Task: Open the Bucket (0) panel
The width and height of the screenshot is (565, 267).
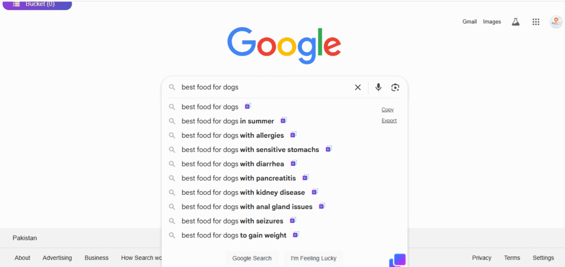Action: (36, 4)
